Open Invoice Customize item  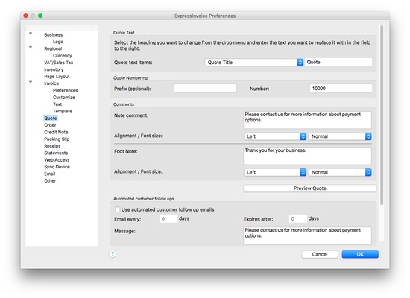[x=64, y=98]
